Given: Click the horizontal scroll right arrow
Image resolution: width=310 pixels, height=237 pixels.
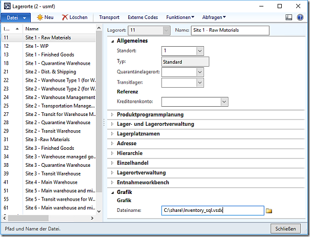Looking at the screenshot, I should pos(92,218).
